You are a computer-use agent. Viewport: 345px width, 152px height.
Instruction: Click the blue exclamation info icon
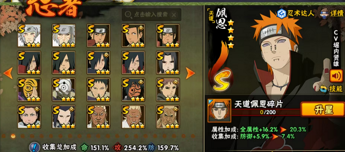34,147
